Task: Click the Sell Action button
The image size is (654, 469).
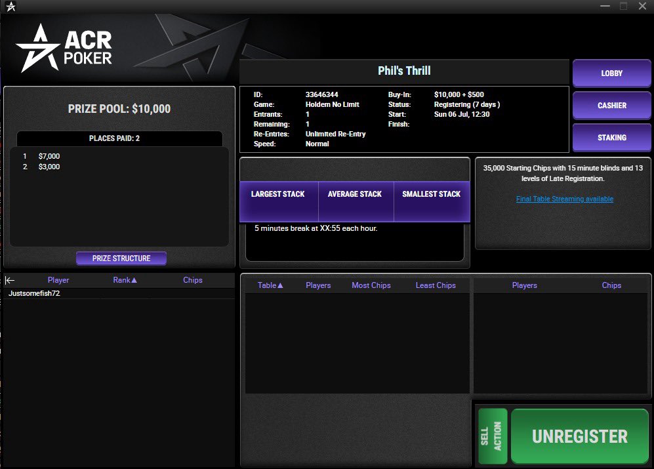Action: [493, 436]
